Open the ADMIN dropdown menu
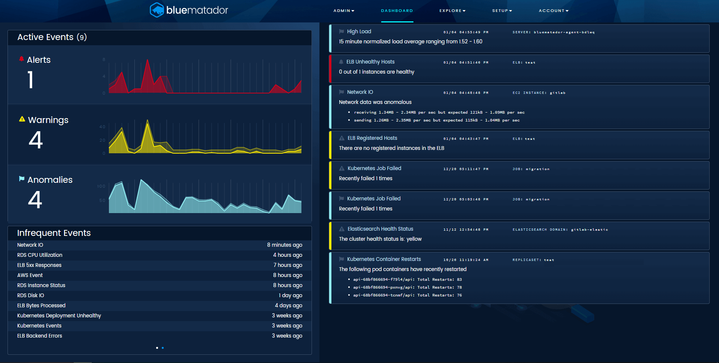Viewport: 719px width, 363px height. click(343, 11)
